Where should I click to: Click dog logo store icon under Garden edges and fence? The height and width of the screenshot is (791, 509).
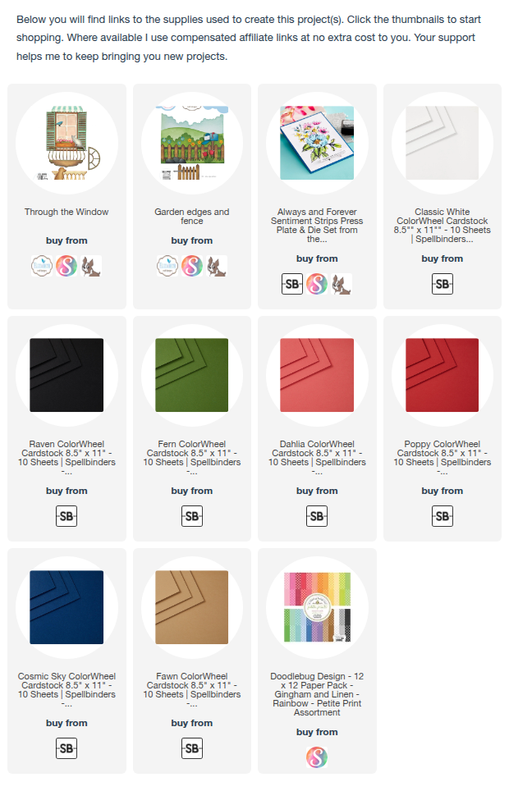[x=217, y=266]
